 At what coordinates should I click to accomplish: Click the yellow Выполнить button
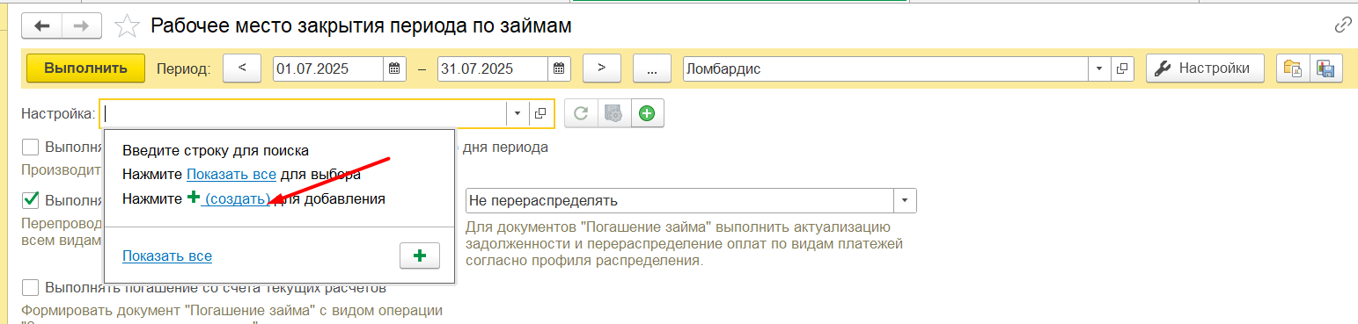(x=85, y=68)
